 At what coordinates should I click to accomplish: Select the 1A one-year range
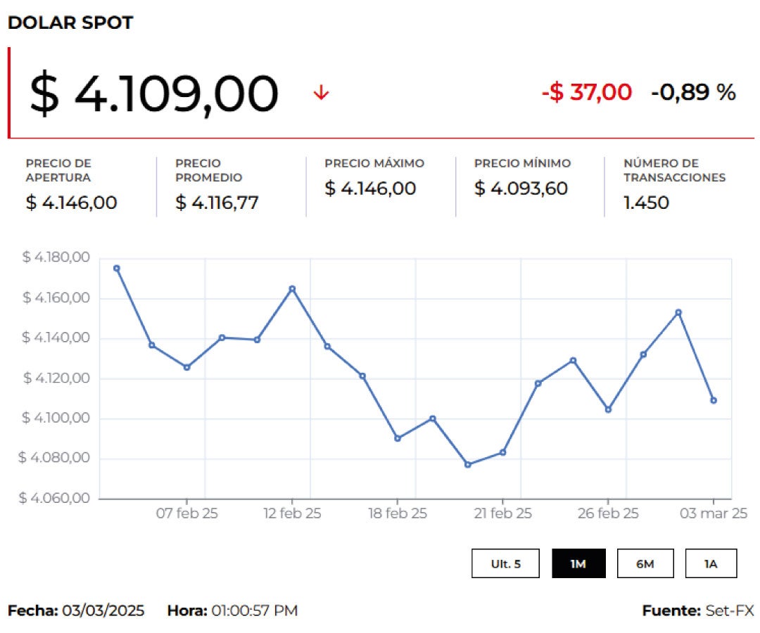coord(711,563)
